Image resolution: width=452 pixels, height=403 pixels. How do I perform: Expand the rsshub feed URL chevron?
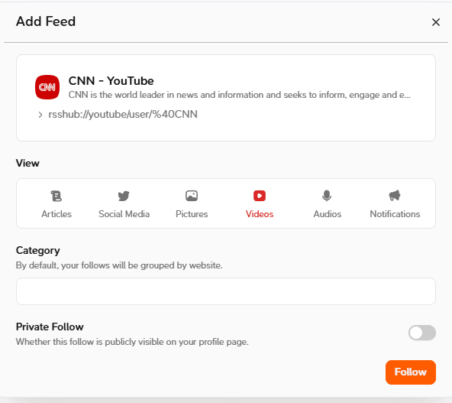click(x=40, y=115)
